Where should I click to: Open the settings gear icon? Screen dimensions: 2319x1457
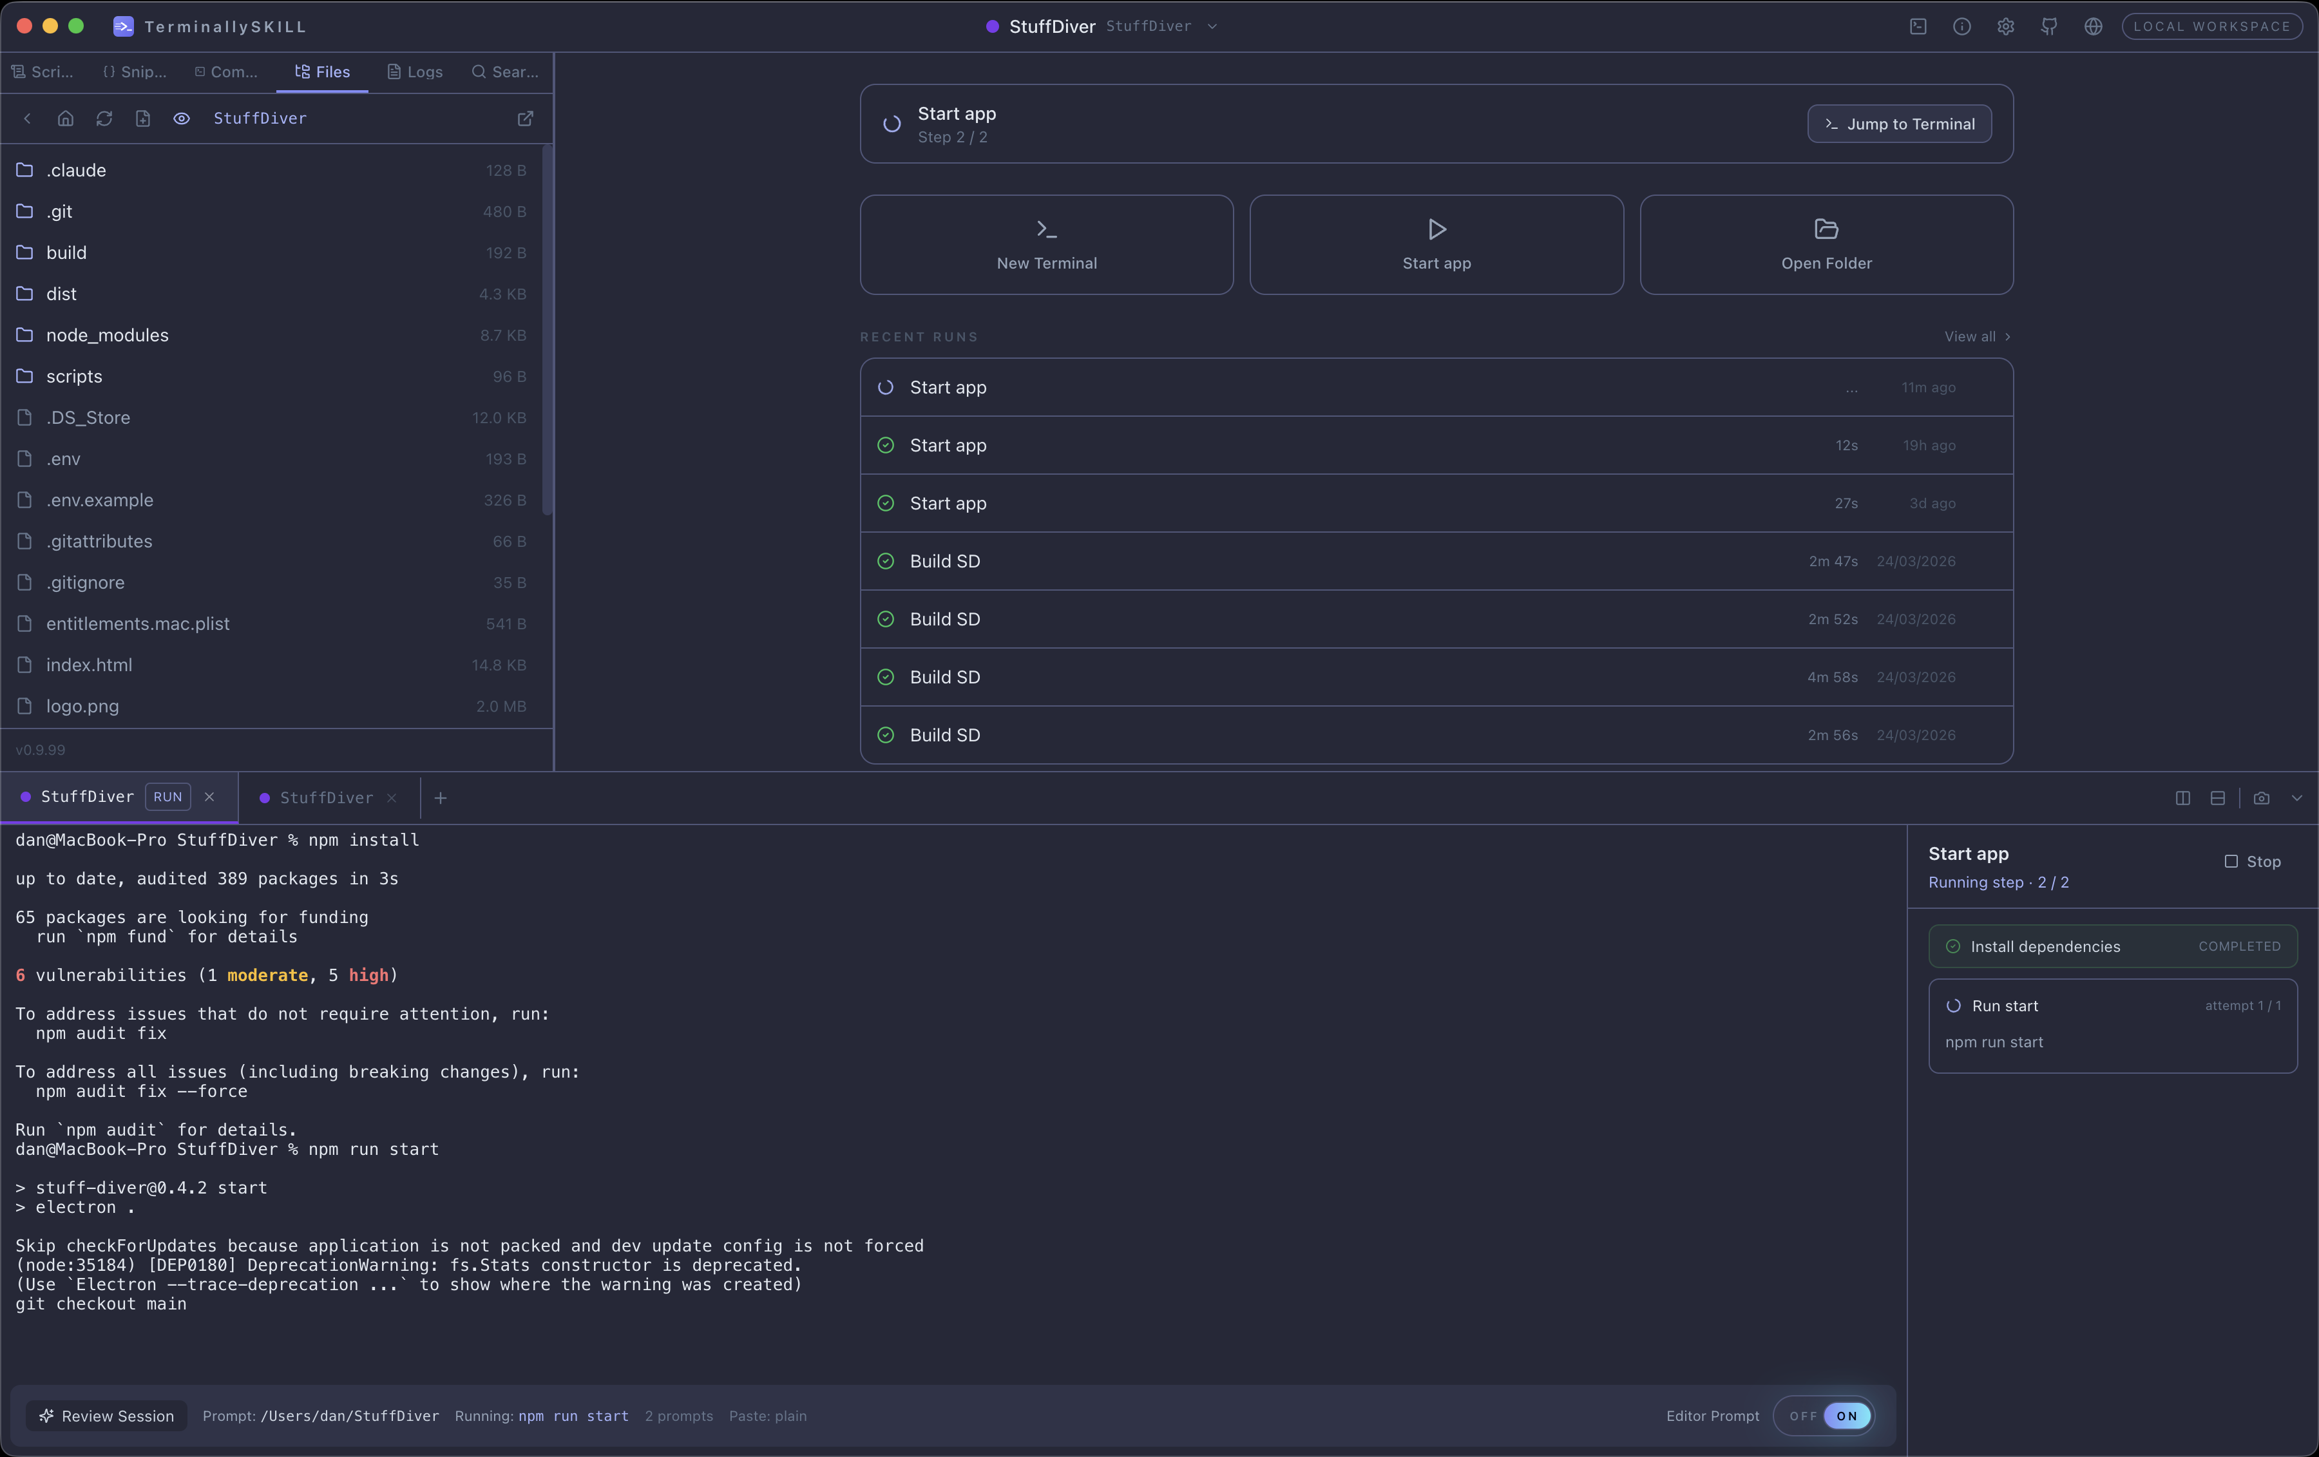(x=2005, y=27)
